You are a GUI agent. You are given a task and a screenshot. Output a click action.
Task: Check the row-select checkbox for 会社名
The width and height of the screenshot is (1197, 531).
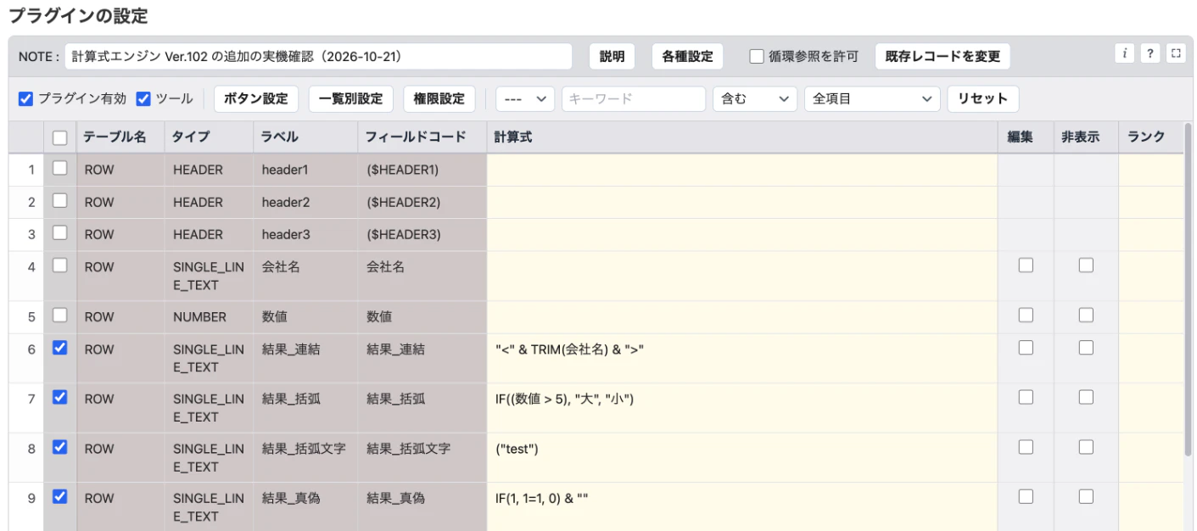click(59, 265)
